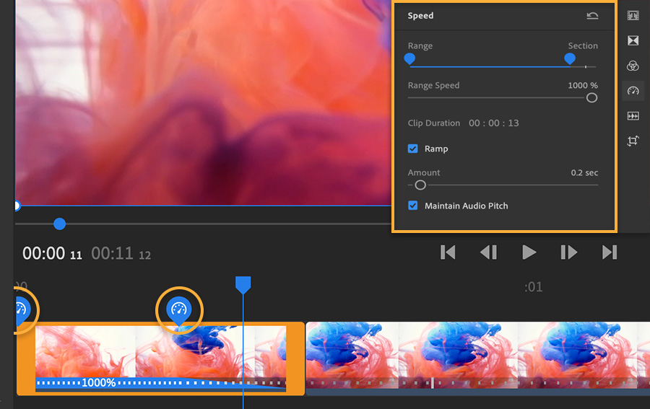Open the Color panel with three circles
The height and width of the screenshot is (409, 650).
tap(633, 66)
